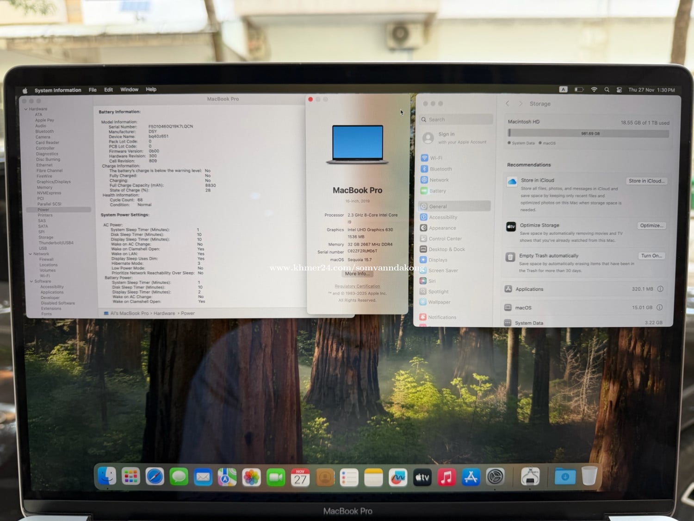
Task: Open the File menu
Action: click(x=93, y=90)
